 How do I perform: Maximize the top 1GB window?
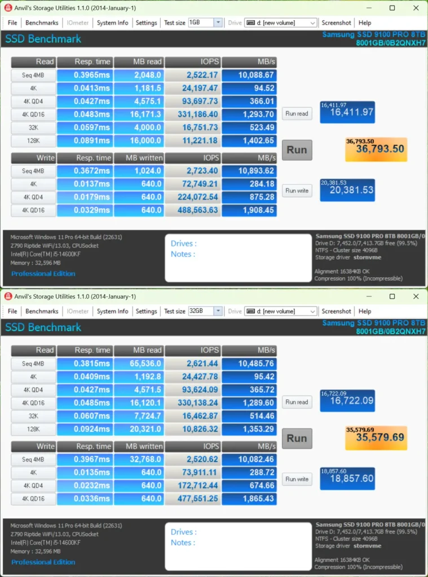click(392, 8)
